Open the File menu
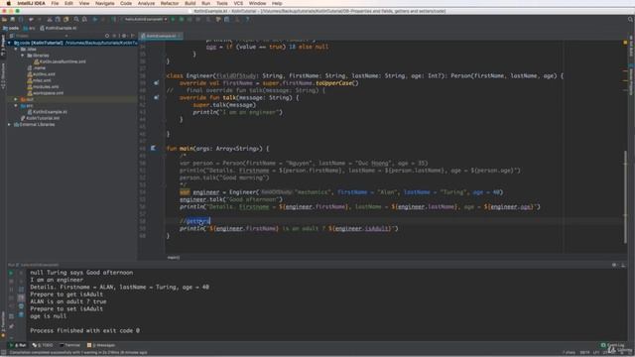This screenshot has height=357, width=635. tap(55, 3)
